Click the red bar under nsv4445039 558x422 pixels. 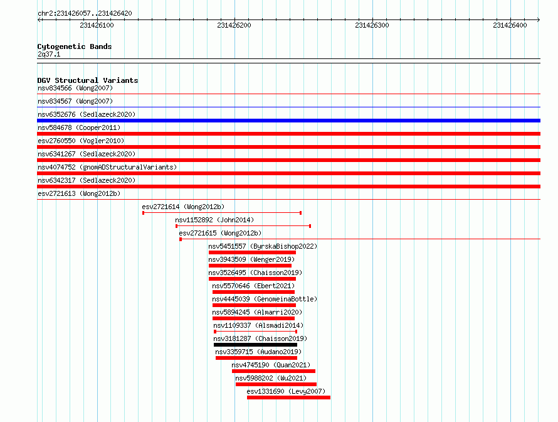pos(254,305)
